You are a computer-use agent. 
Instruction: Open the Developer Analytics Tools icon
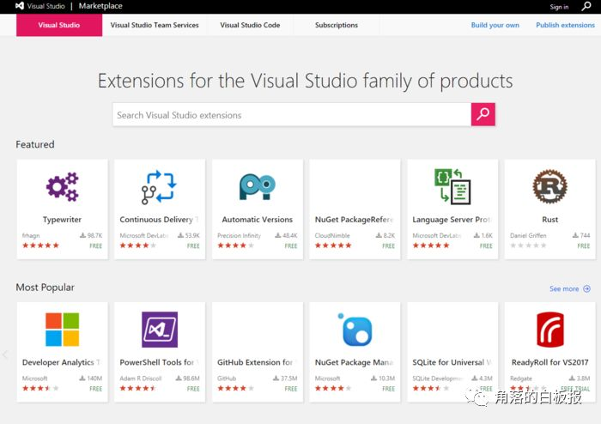tap(62, 330)
